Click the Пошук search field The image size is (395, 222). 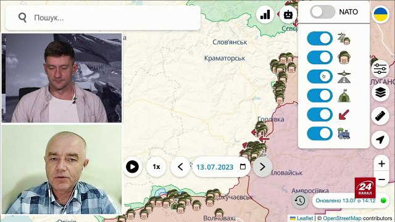click(103, 18)
